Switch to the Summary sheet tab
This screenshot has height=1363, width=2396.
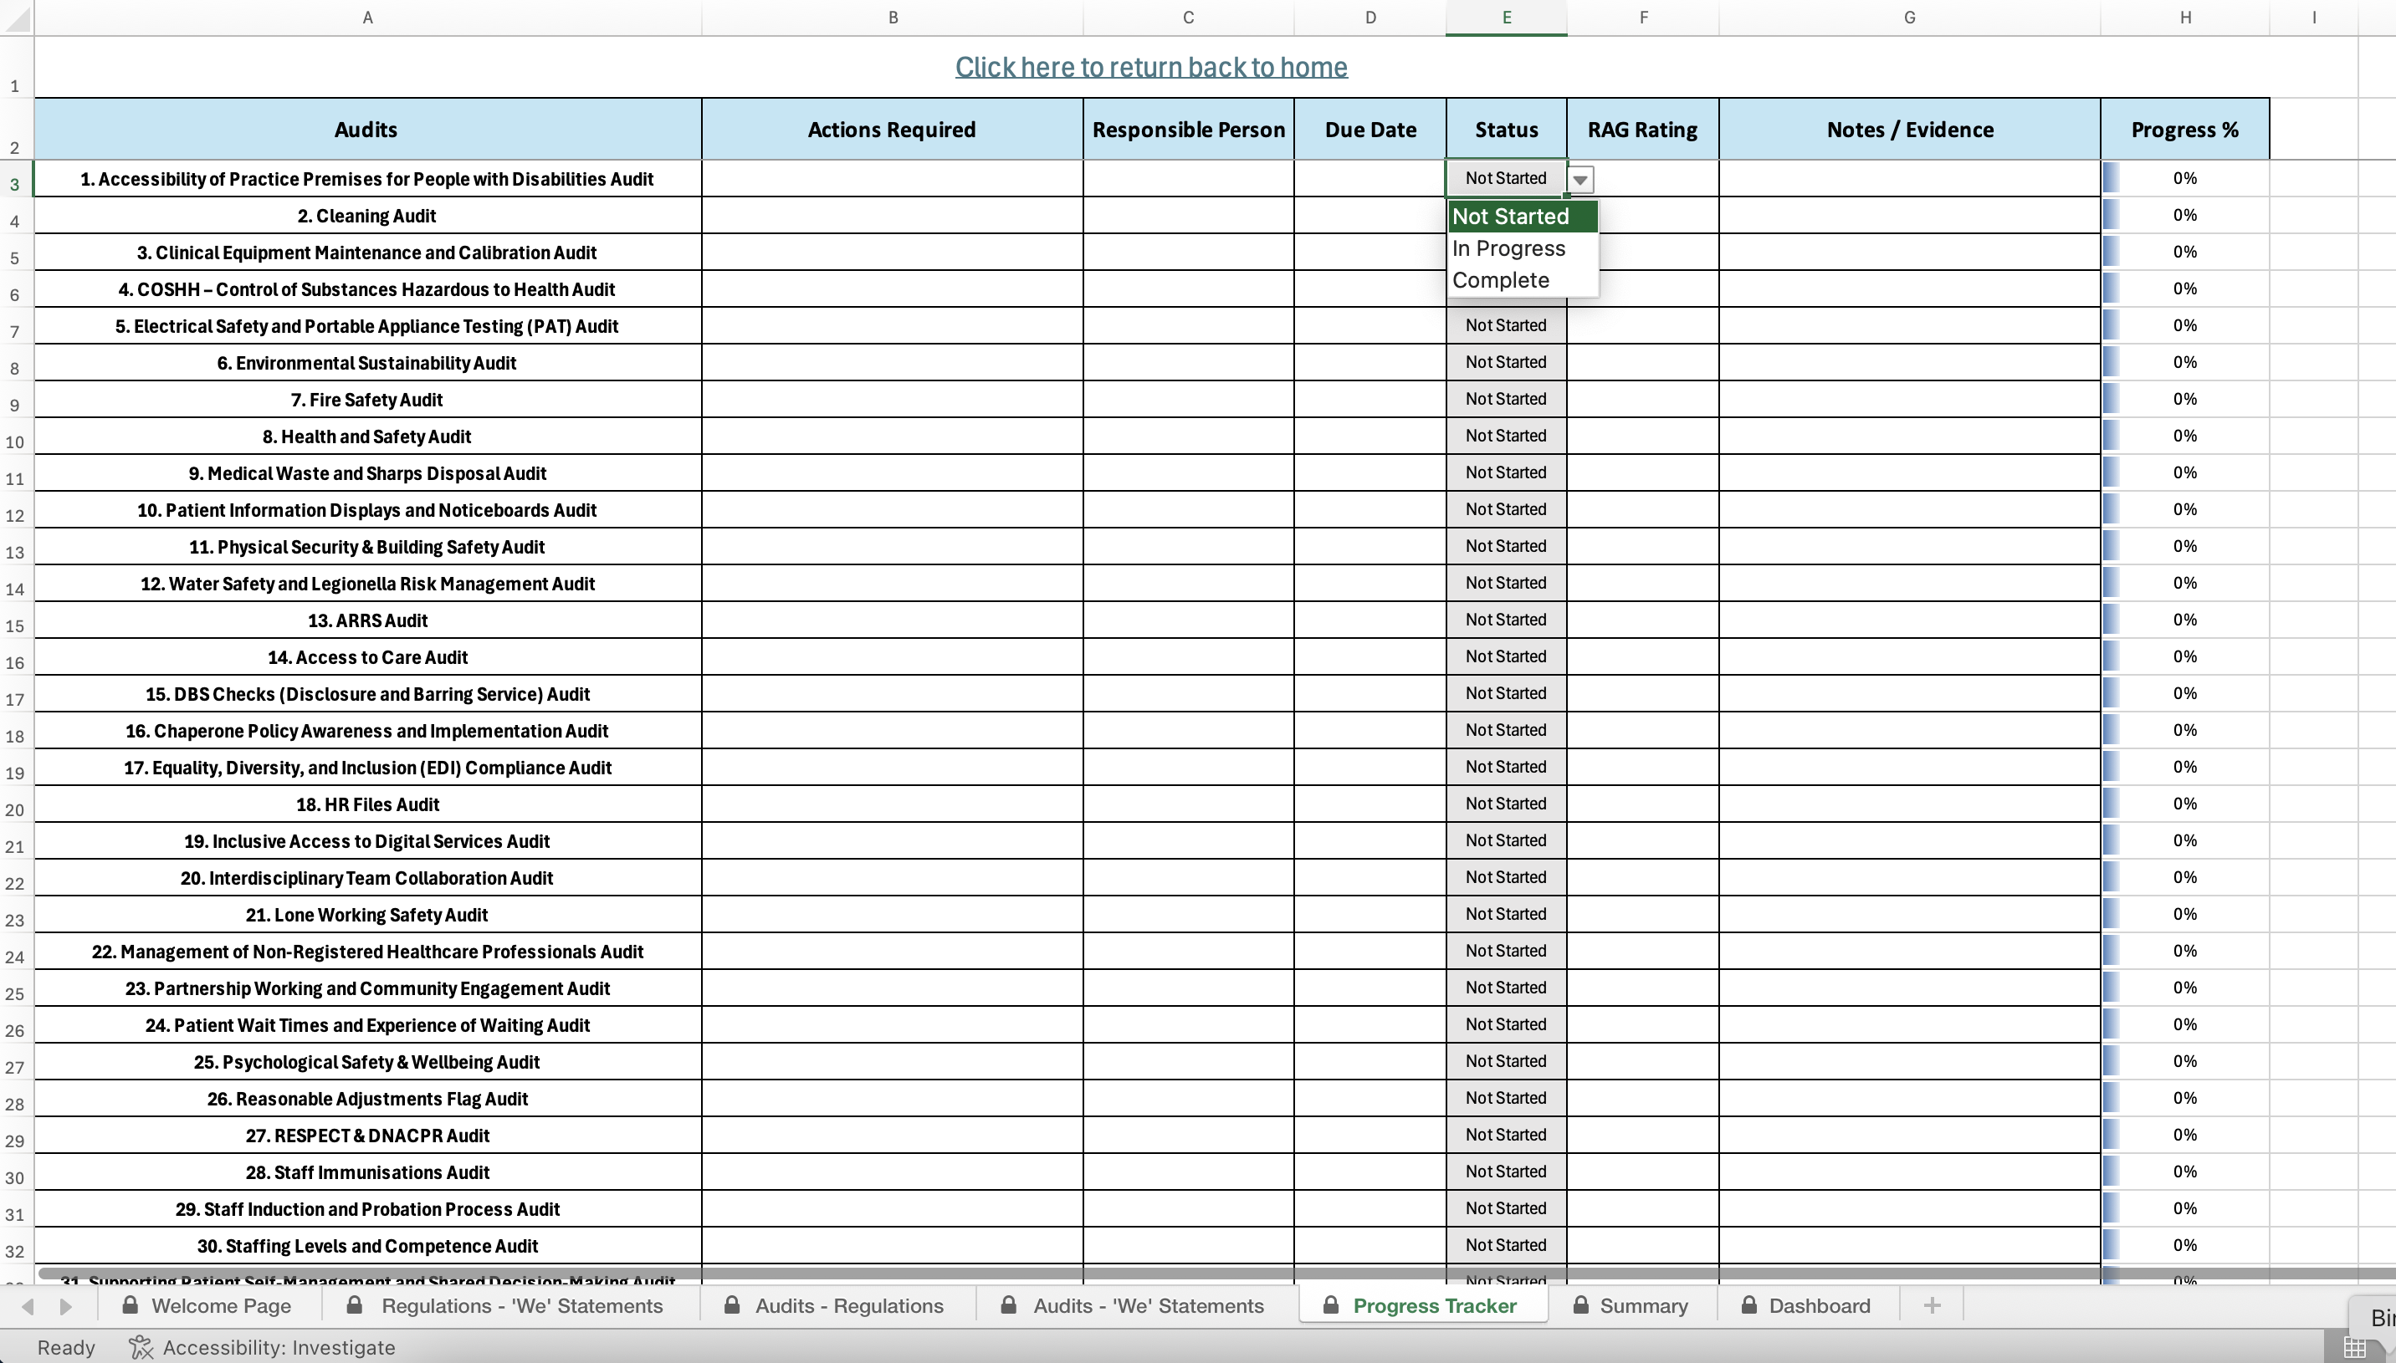[1643, 1306]
